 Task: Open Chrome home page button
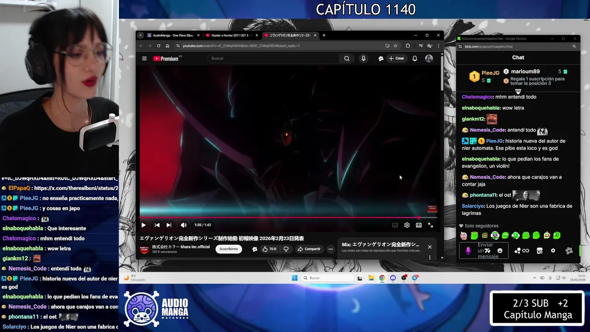pos(167,46)
